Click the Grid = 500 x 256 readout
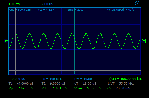This screenshot has width=149, height=98. click(20, 10)
